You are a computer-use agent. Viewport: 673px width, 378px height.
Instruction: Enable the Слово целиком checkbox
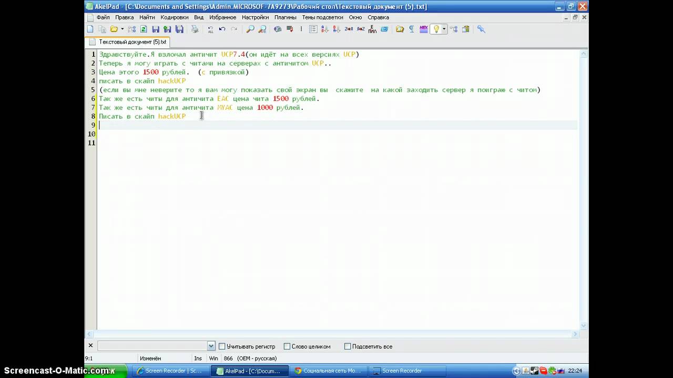coord(287,346)
